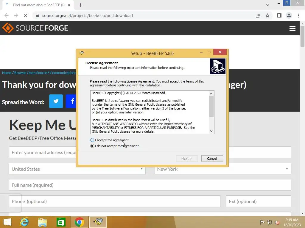Open Chrome three-dot menu
This screenshot has width=305, height=228.
coord(298,15)
